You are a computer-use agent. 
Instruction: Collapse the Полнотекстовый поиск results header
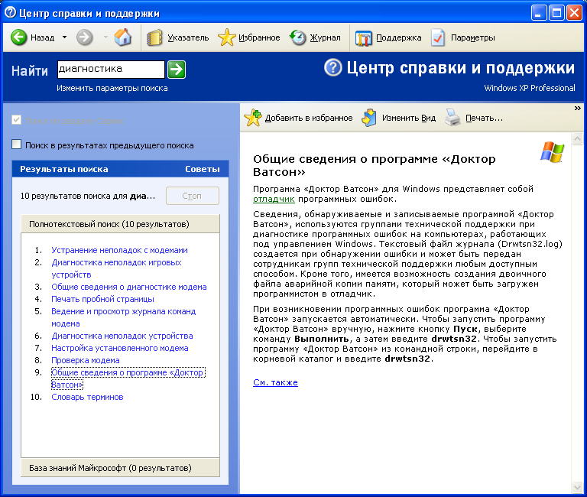(x=120, y=224)
